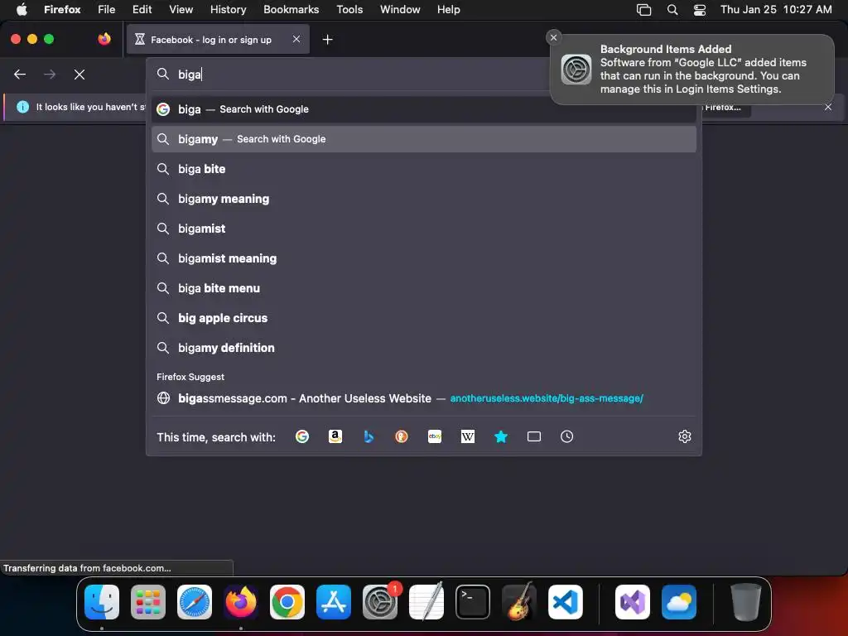Viewport: 848px width, 636px height.
Task: Select 'bigamist' suggestion
Action: (x=424, y=229)
